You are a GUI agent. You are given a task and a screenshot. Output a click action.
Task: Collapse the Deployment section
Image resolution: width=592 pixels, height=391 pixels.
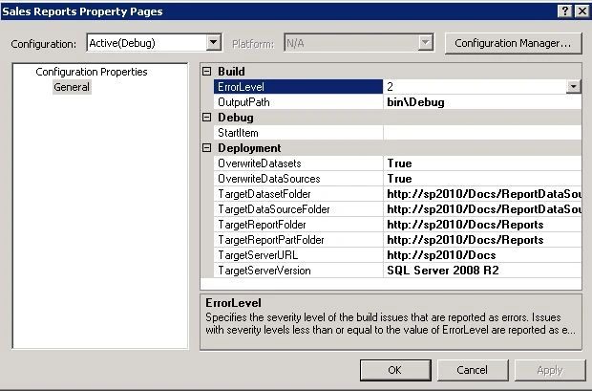206,148
